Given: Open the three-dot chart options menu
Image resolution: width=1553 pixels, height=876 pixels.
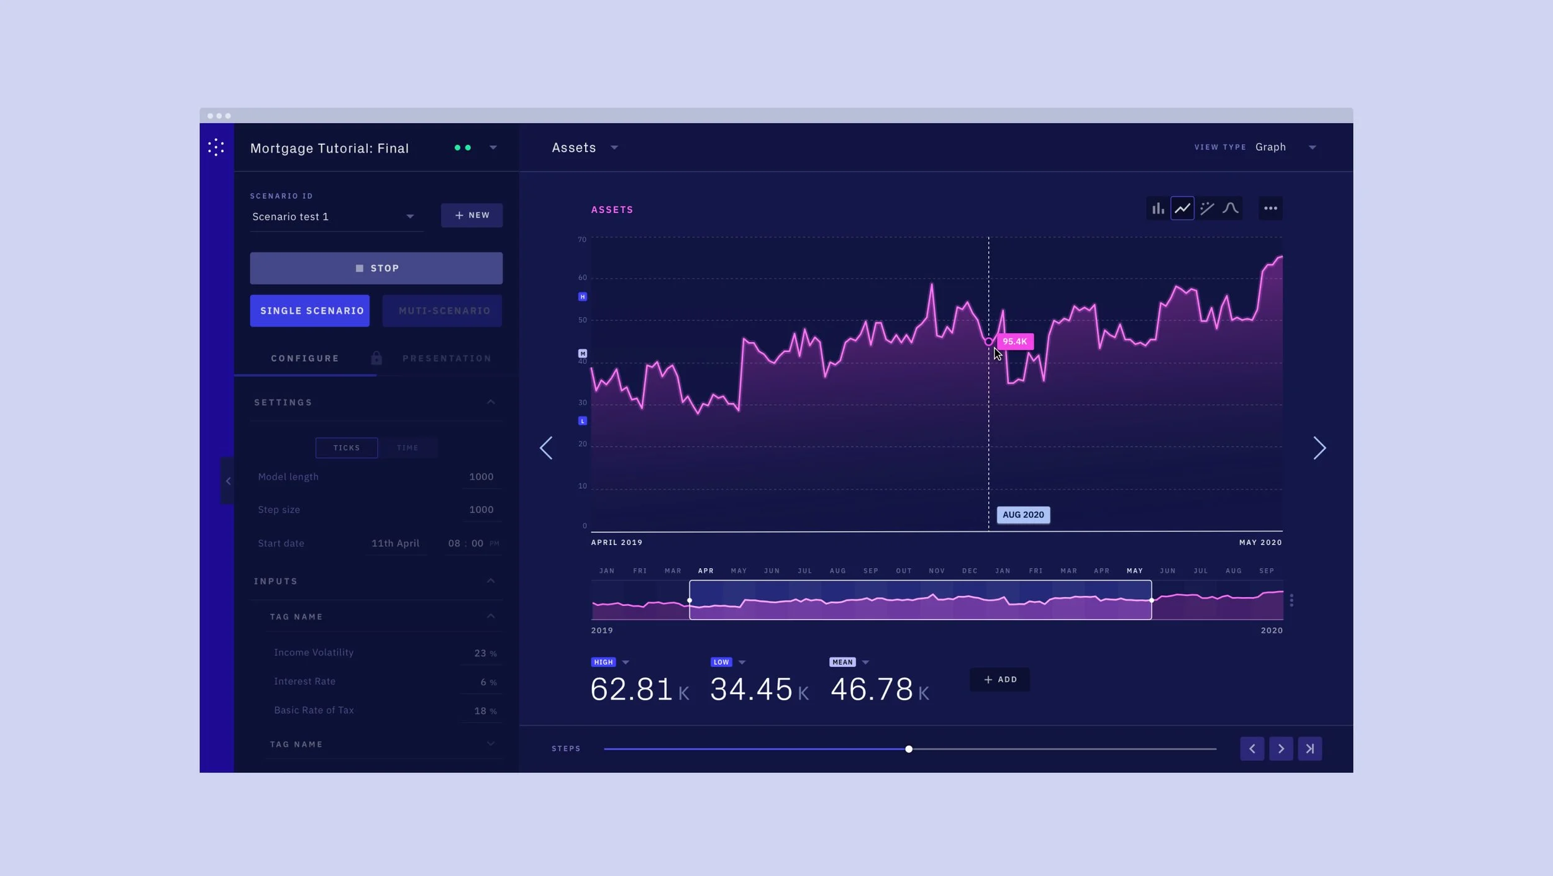Looking at the screenshot, I should (1270, 209).
